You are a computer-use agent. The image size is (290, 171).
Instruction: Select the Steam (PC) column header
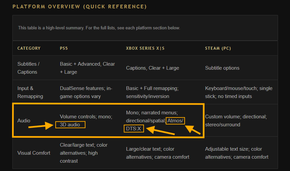coord(218,48)
